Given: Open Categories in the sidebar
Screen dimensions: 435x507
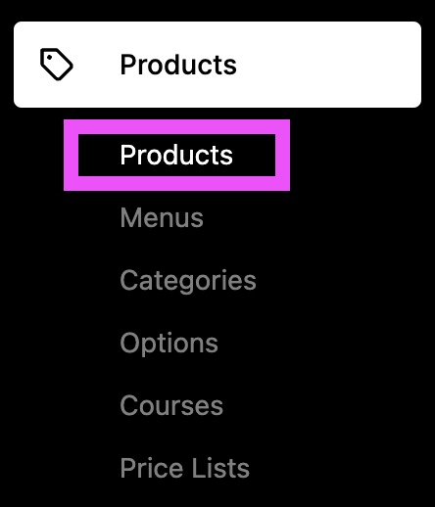Looking at the screenshot, I should [188, 280].
